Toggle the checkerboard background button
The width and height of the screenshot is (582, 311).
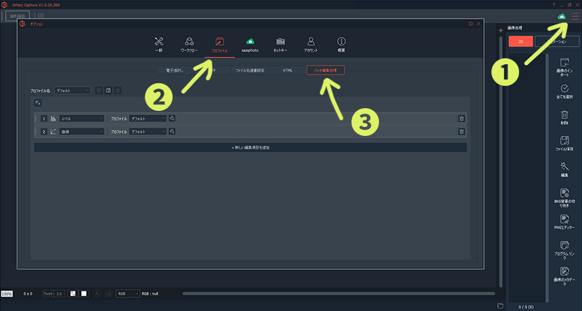72,293
